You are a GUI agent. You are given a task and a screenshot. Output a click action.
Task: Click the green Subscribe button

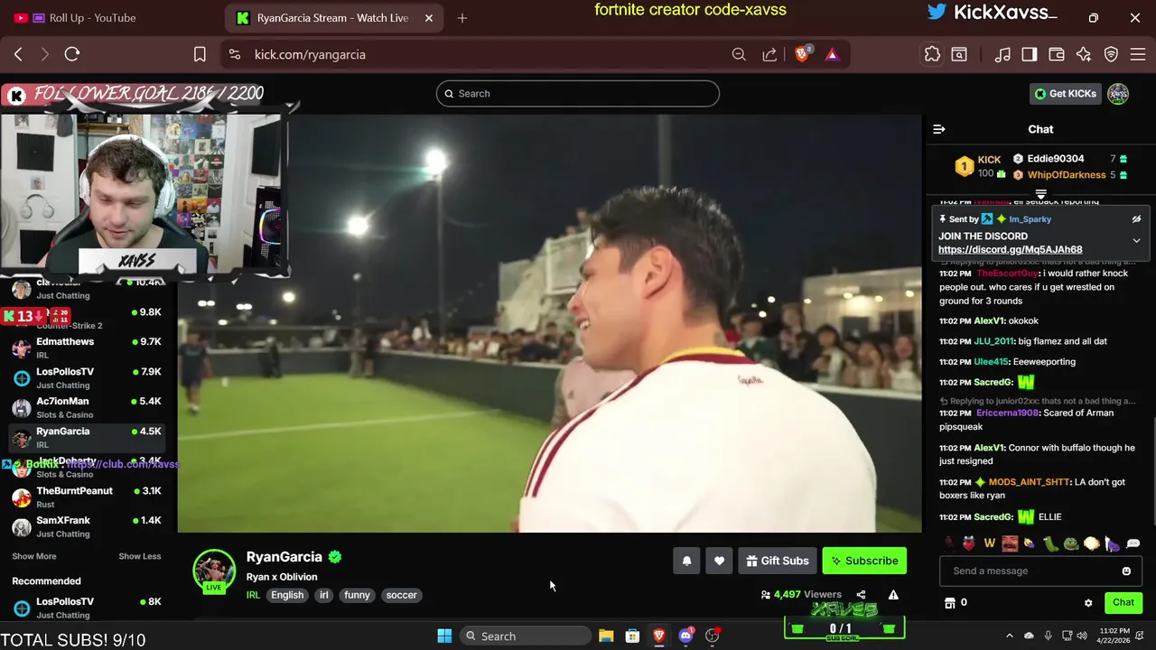coord(863,561)
